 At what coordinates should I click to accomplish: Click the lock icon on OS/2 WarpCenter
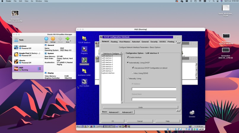coord(85,126)
